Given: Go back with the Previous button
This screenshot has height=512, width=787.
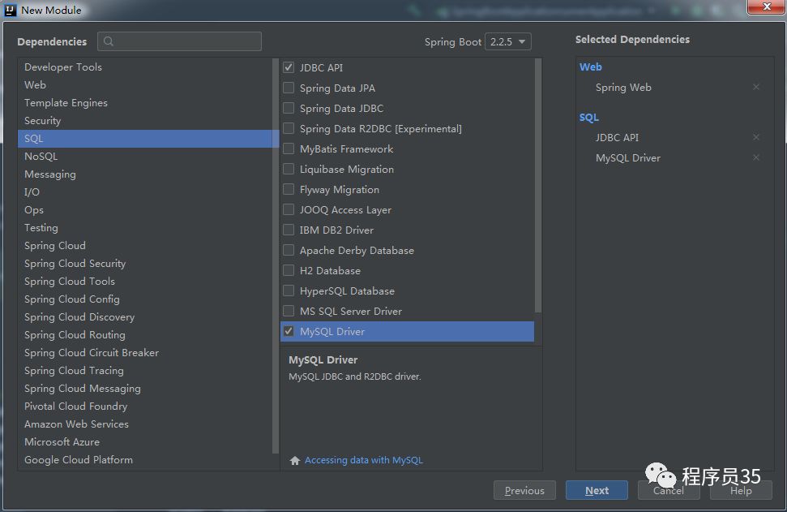Looking at the screenshot, I should tap(524, 490).
